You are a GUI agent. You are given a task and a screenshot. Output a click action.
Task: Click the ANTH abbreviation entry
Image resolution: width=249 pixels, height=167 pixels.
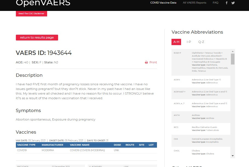pos(201,117)
